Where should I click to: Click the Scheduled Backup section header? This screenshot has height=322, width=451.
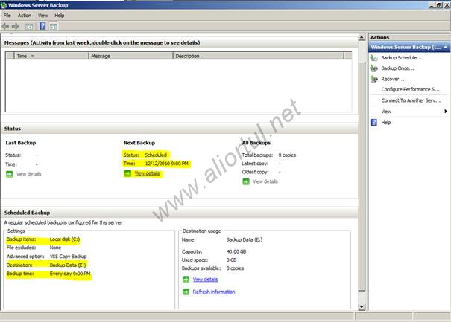tap(27, 213)
